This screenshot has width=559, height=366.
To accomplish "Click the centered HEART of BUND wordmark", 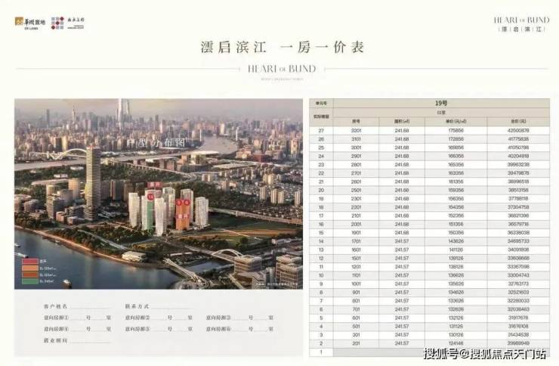I will [282, 69].
